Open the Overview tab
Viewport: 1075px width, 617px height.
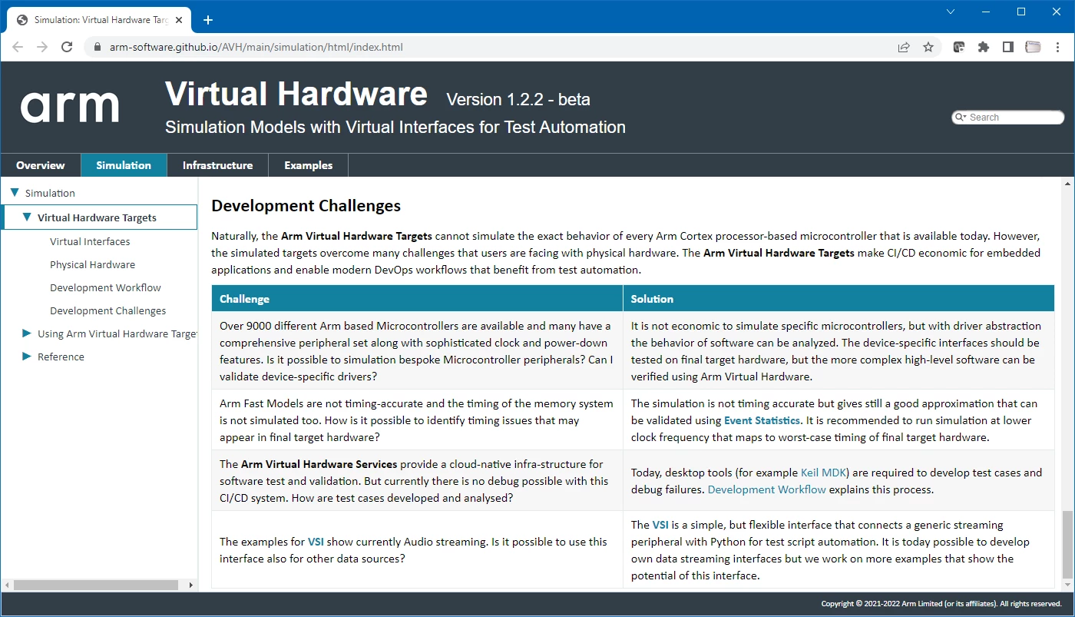[41, 165]
